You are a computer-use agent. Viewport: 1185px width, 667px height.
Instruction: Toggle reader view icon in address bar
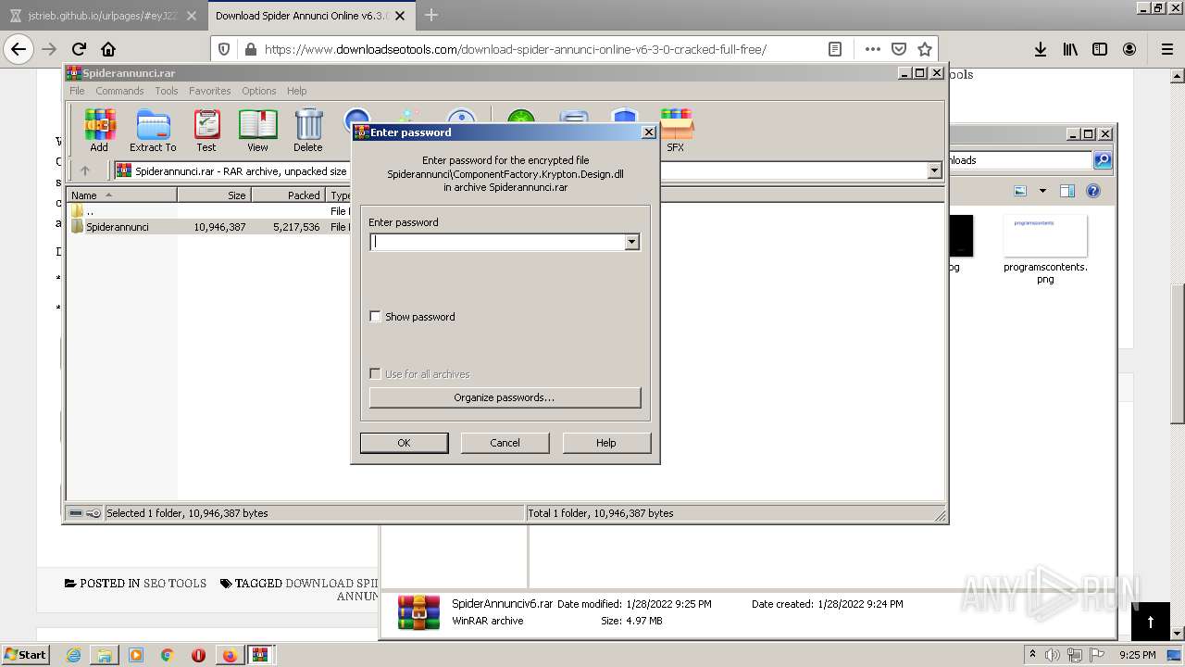[x=834, y=49]
